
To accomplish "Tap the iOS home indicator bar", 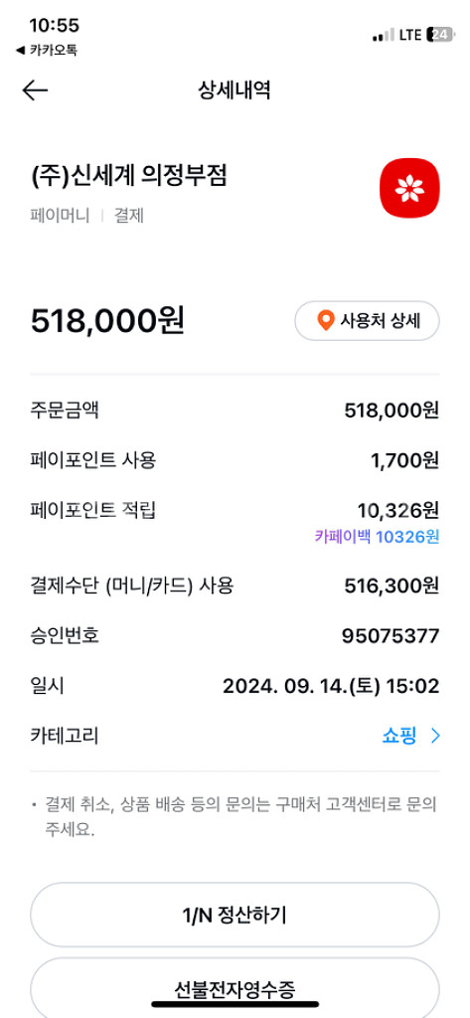I will tap(235, 1004).
